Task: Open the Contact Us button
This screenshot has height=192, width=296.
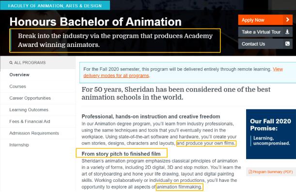Action: tap(265, 44)
